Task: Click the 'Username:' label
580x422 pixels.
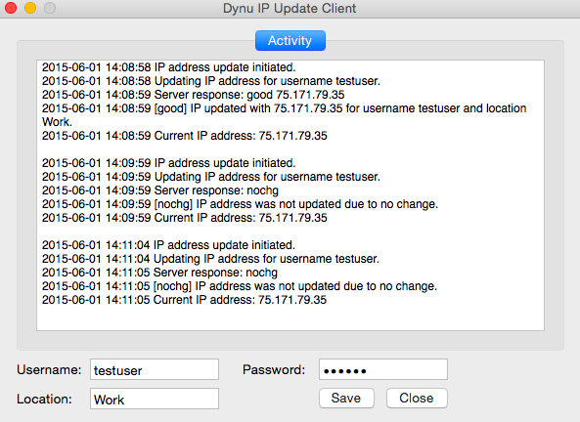Action: tap(49, 369)
